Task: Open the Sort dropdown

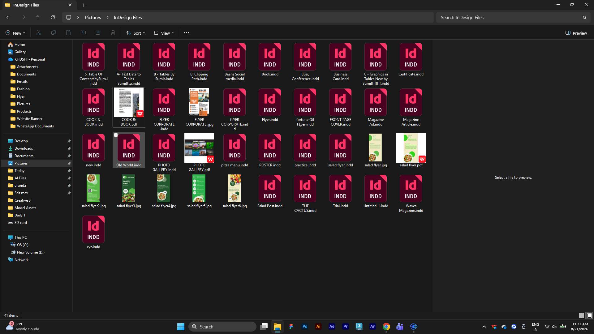Action: tap(136, 33)
